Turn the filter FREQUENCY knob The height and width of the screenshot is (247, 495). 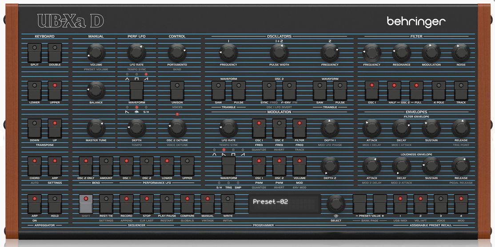point(371,53)
